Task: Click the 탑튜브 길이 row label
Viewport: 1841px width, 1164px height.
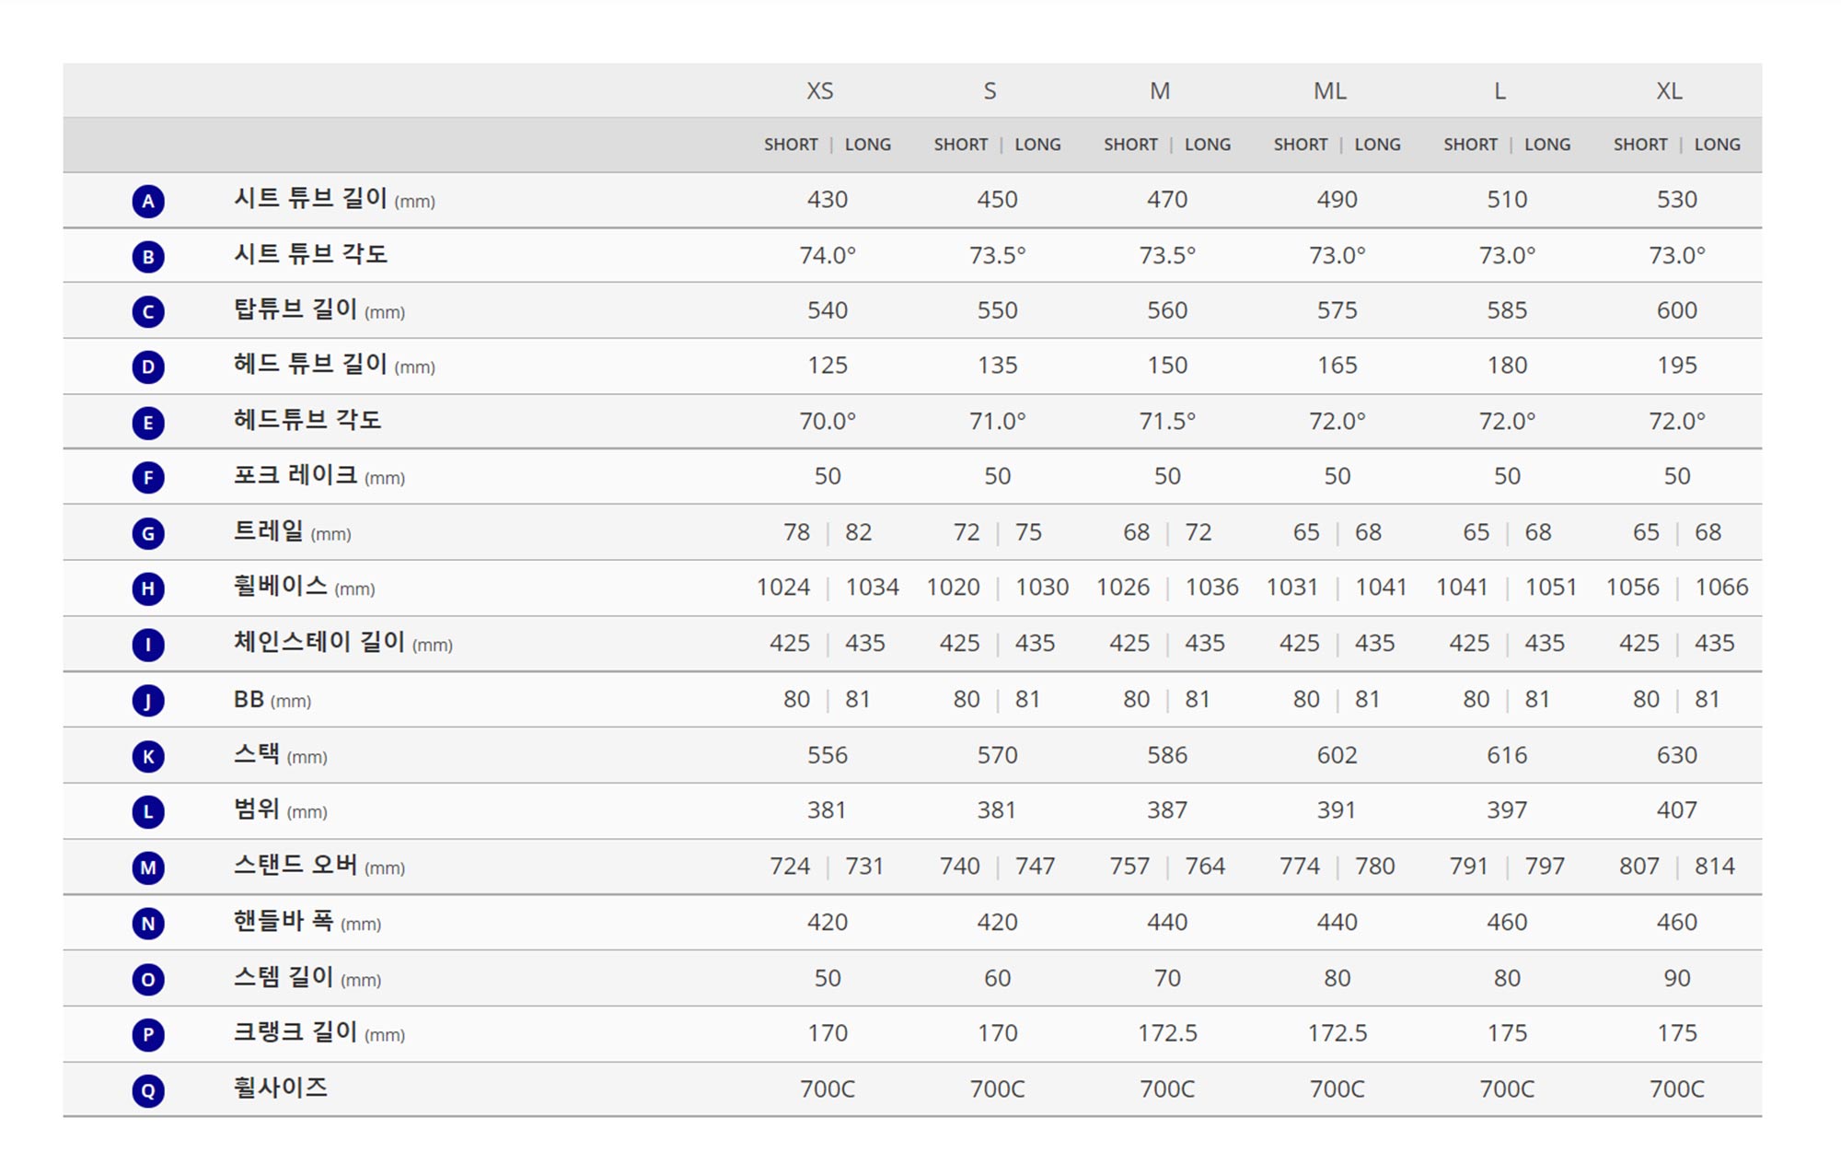Action: tap(295, 309)
